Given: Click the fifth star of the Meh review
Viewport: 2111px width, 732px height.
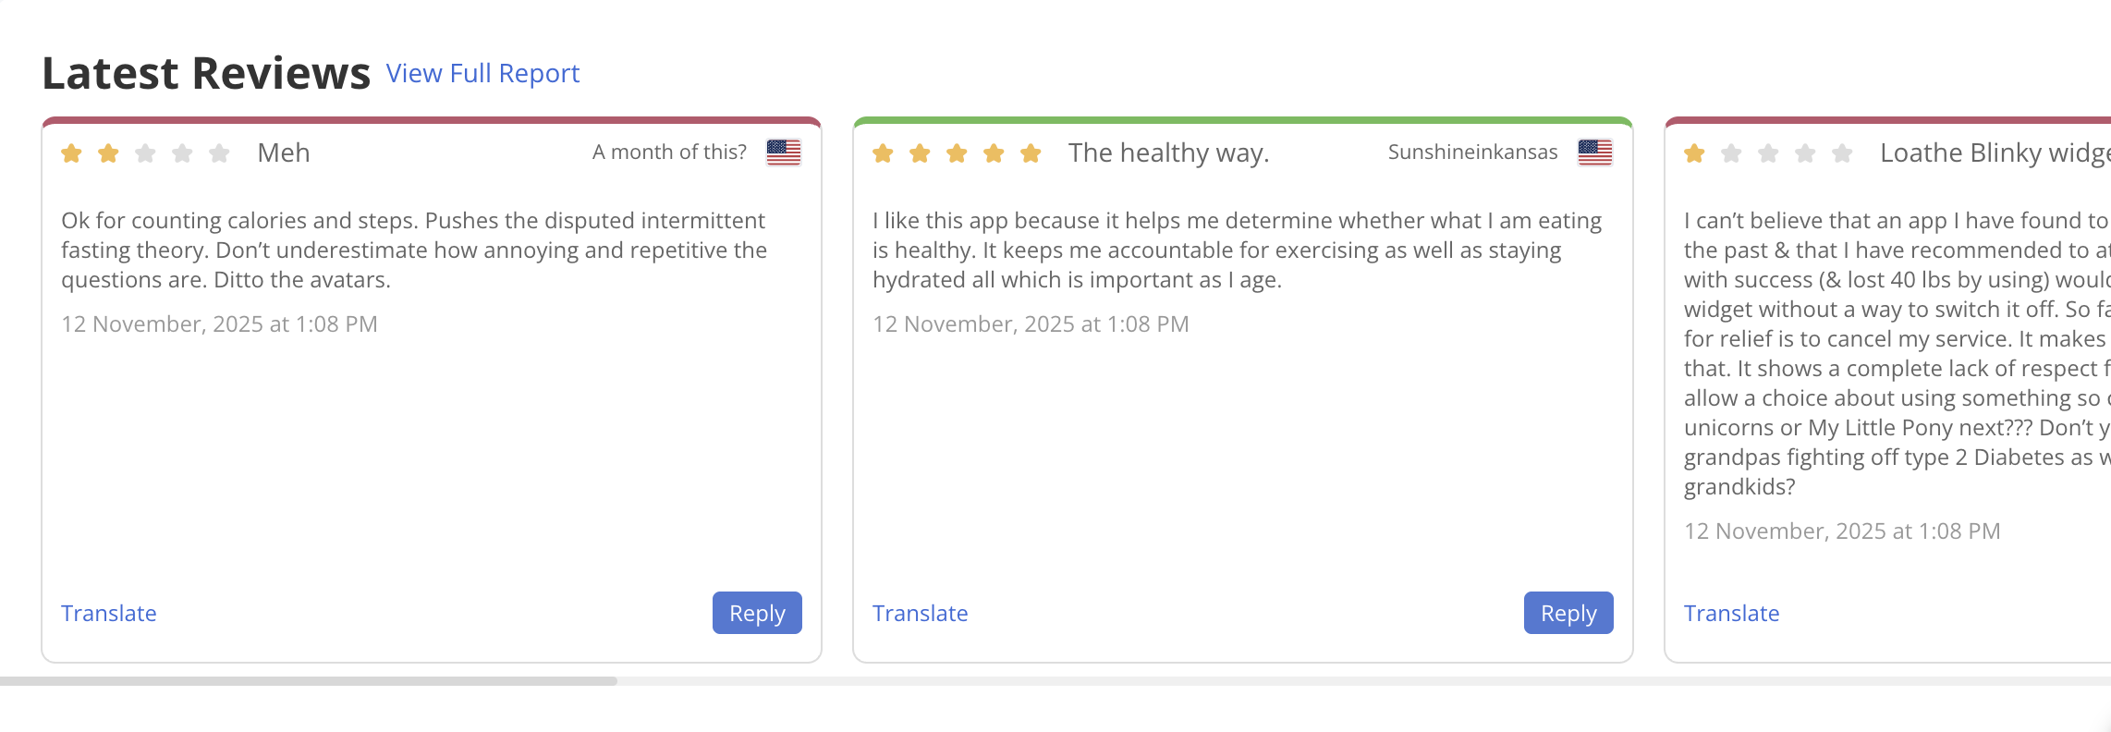Looking at the screenshot, I should click(x=219, y=153).
